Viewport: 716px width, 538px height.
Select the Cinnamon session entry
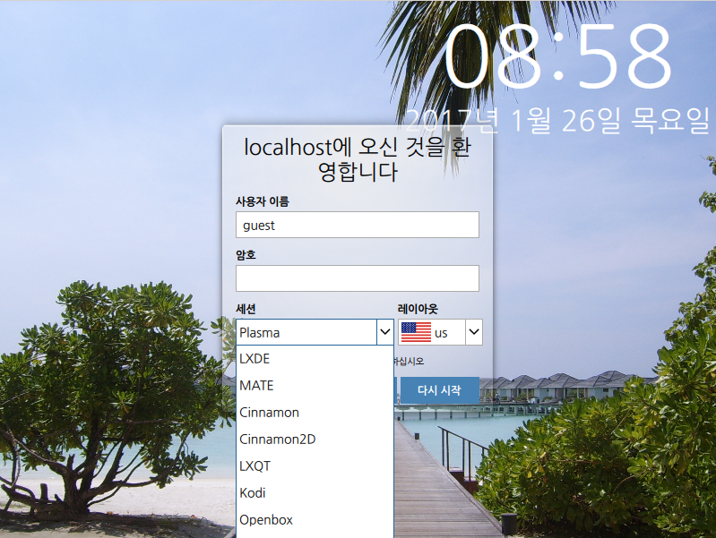[x=315, y=413]
